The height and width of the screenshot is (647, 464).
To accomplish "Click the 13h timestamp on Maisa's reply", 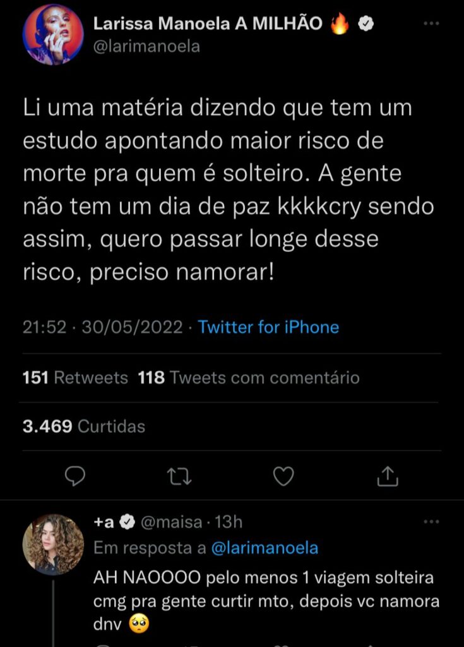I will tap(229, 523).
